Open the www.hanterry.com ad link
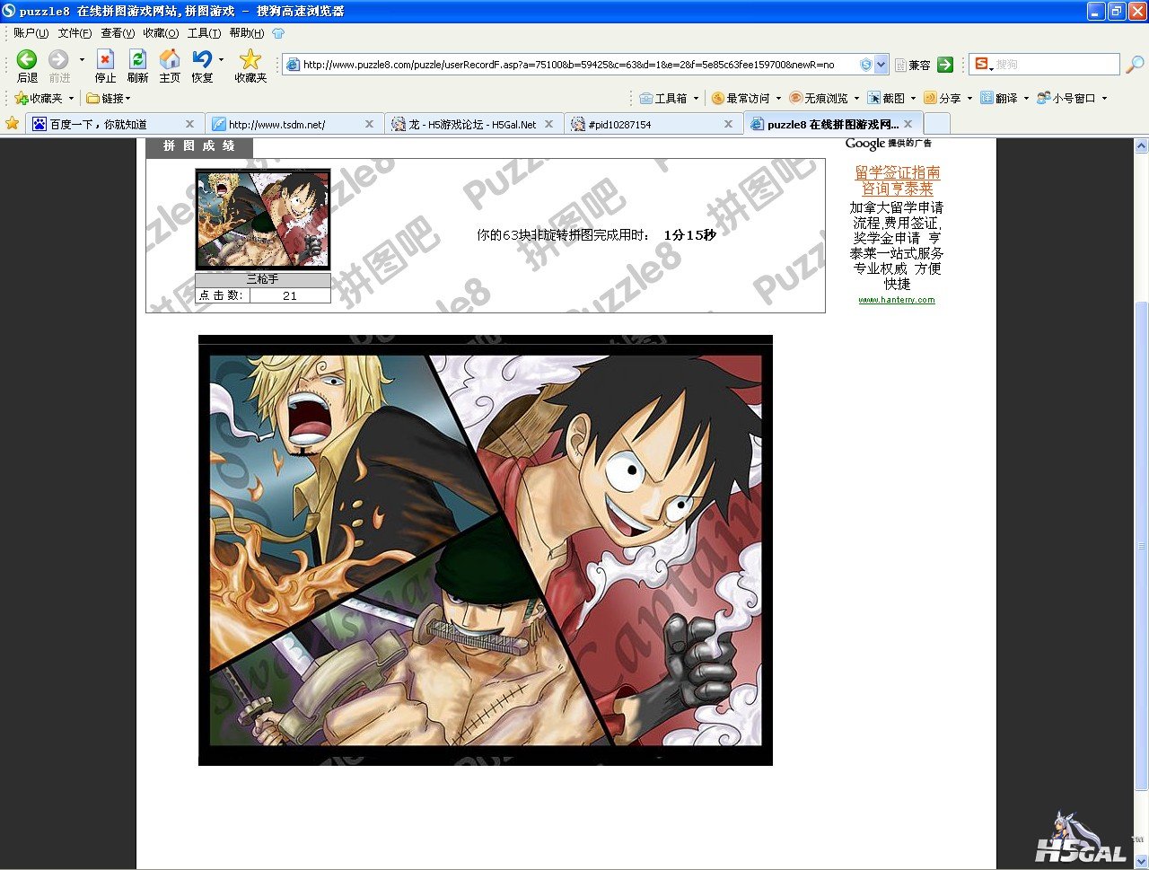 click(x=897, y=300)
